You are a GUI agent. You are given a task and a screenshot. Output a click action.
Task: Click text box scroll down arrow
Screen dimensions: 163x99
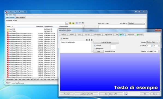(x=92, y=51)
